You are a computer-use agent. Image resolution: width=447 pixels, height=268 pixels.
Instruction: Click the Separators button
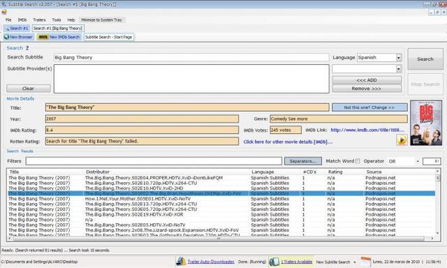coord(302,161)
